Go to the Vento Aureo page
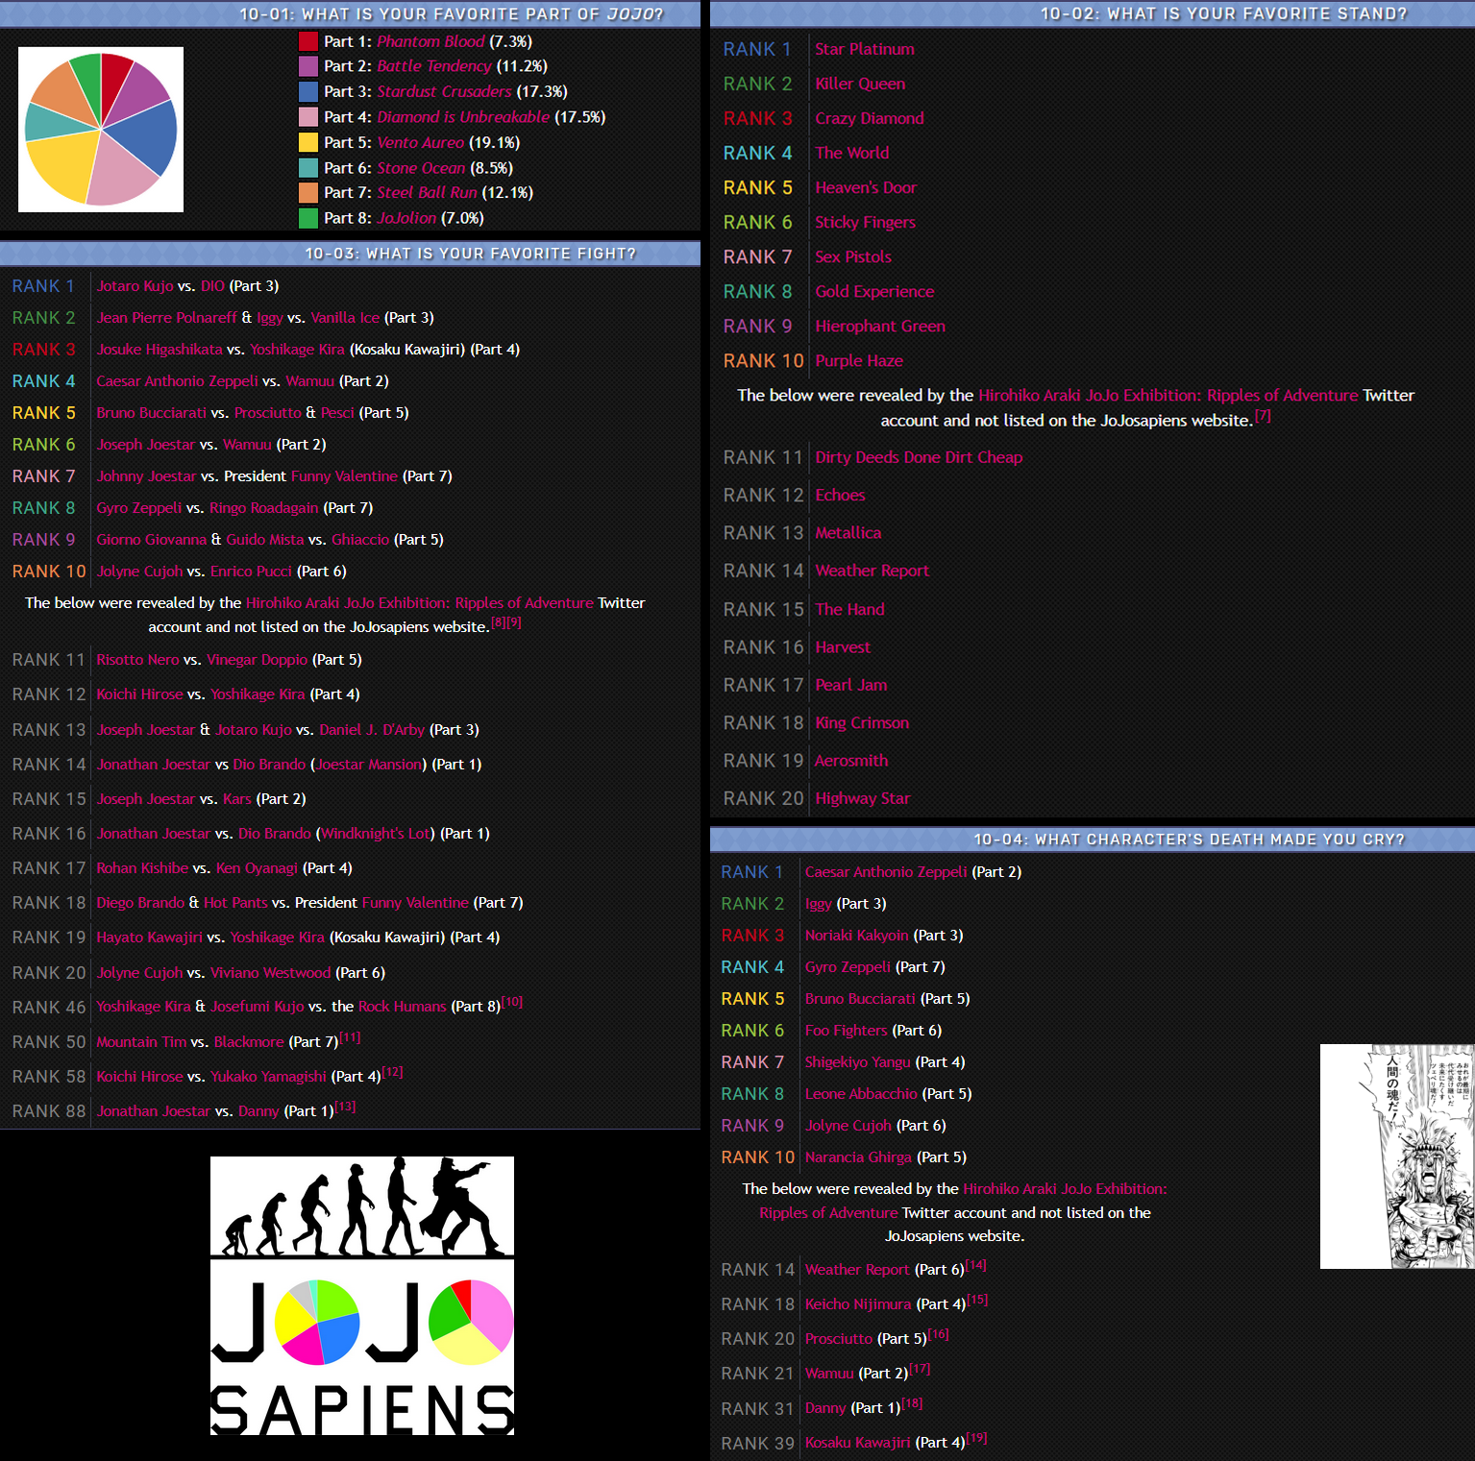 click(421, 142)
